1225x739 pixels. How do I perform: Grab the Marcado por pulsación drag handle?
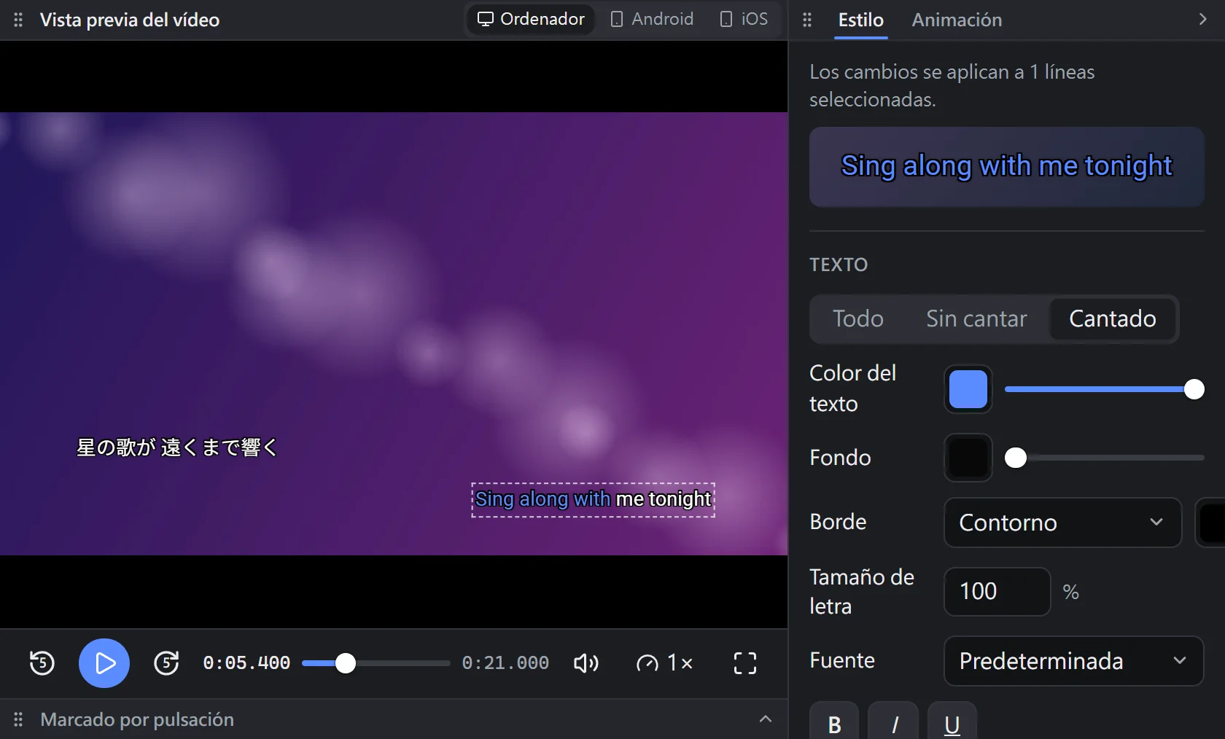point(18,719)
